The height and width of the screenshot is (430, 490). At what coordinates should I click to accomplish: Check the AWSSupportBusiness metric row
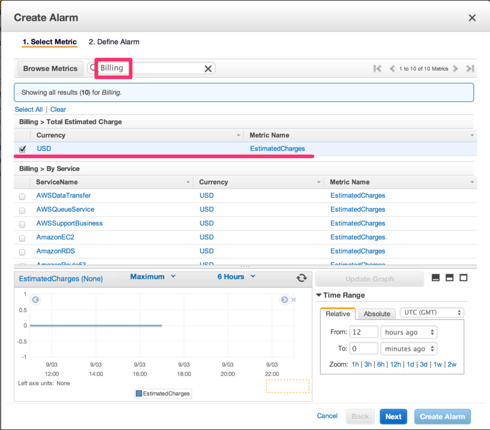tap(22, 224)
